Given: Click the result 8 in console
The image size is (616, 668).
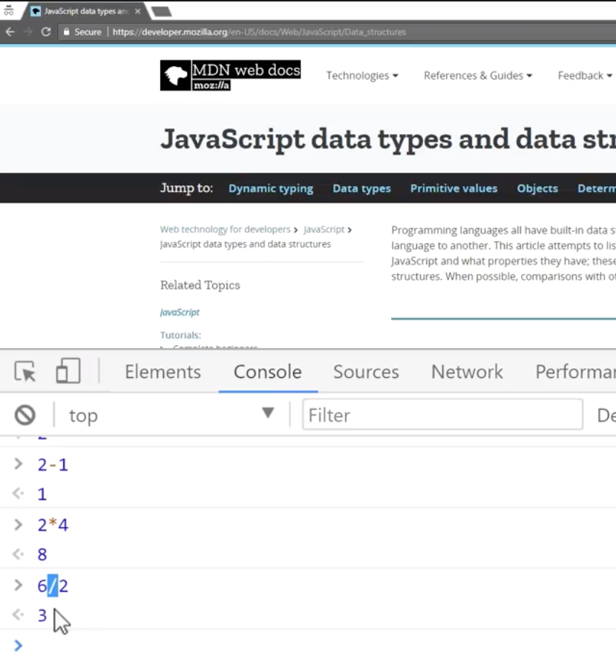Looking at the screenshot, I should tap(42, 554).
